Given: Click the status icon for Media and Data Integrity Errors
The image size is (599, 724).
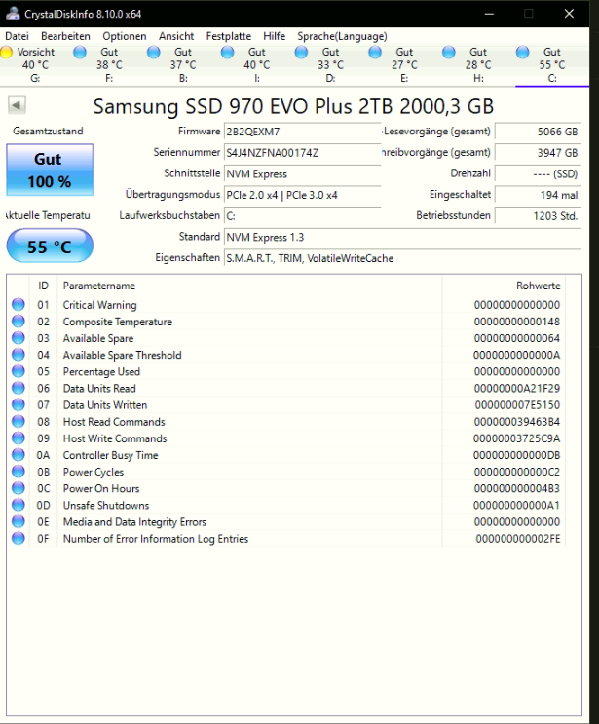Looking at the screenshot, I should pyautogui.click(x=18, y=521).
